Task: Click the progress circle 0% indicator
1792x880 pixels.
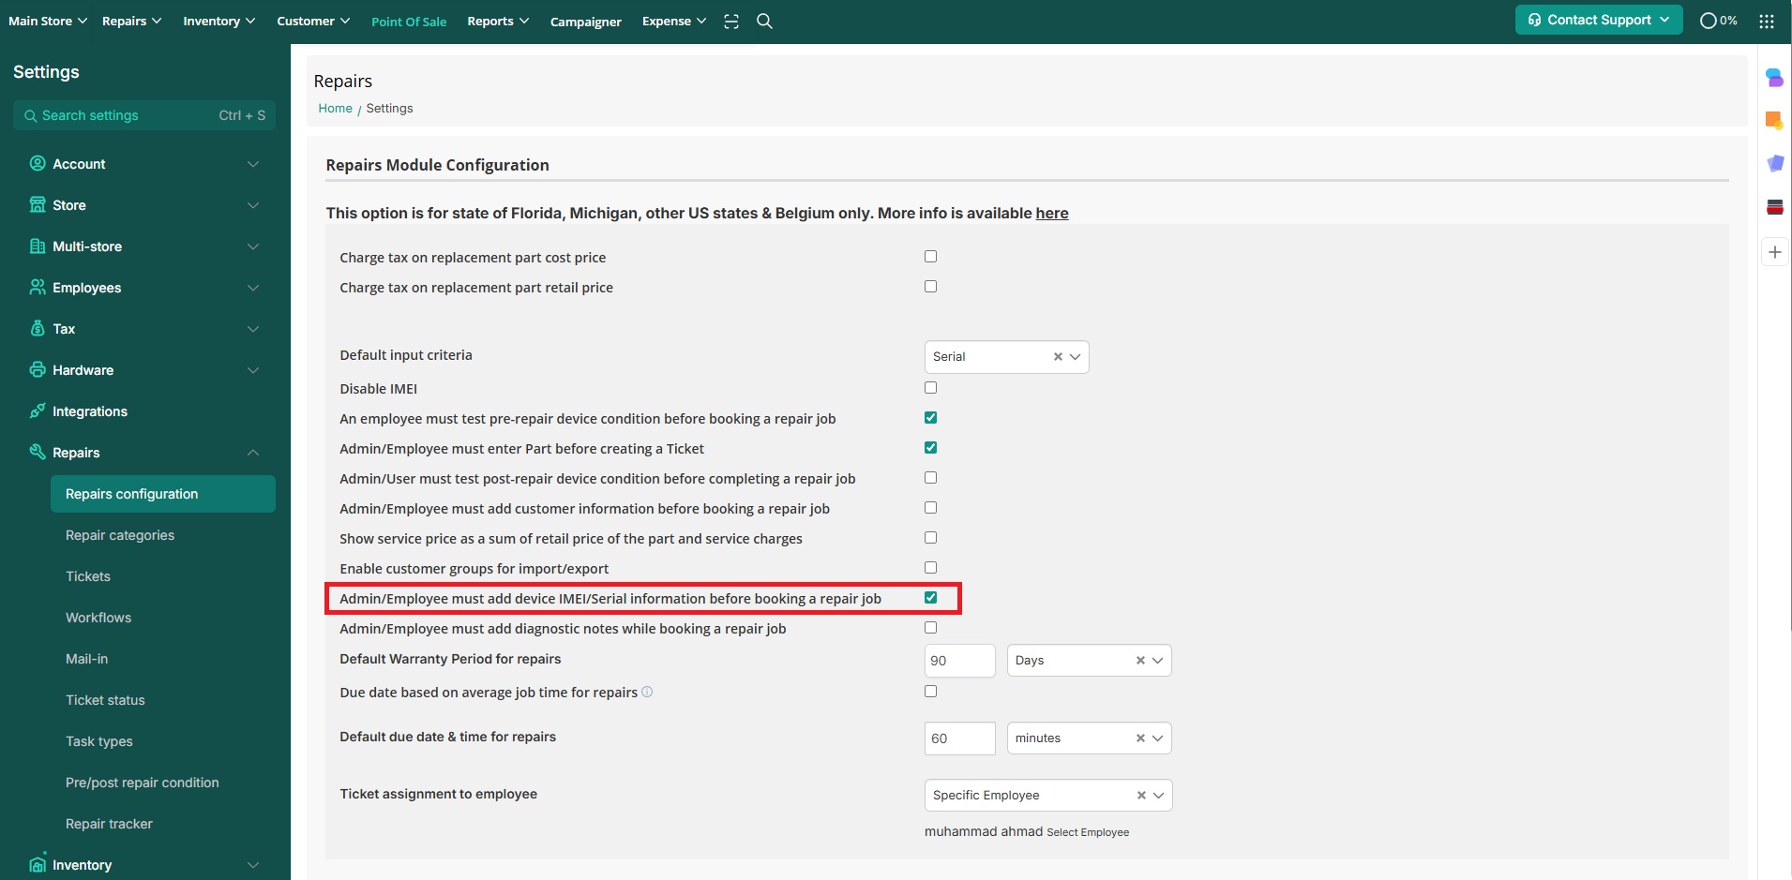Action: point(1718,21)
